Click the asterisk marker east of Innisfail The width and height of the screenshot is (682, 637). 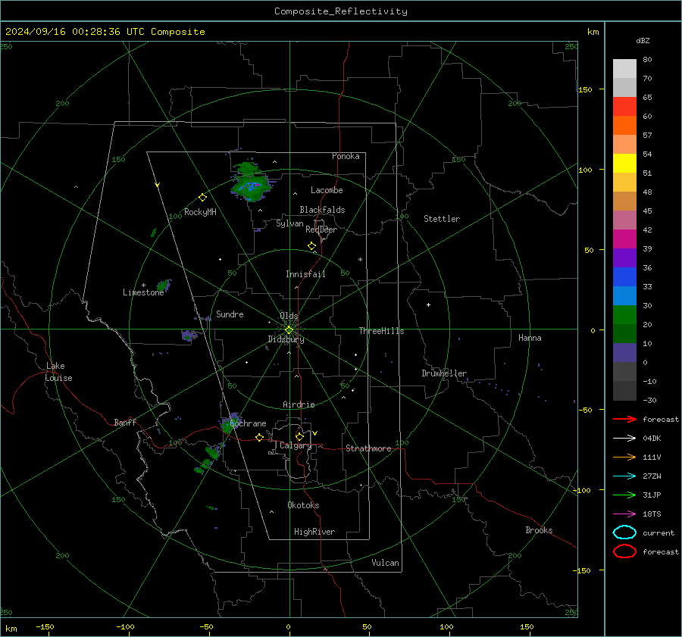(x=360, y=260)
